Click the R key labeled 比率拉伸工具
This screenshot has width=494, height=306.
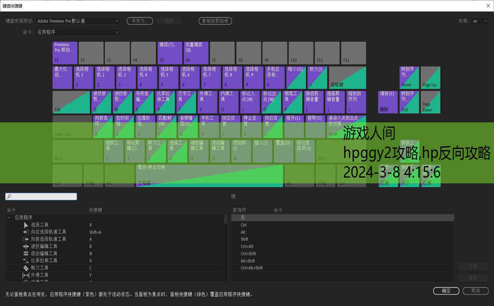click(165, 102)
